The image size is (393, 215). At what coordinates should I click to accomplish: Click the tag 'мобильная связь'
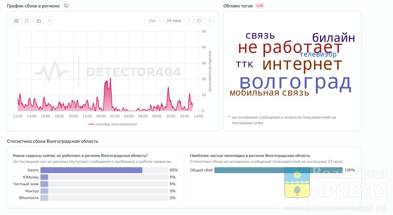[269, 93]
